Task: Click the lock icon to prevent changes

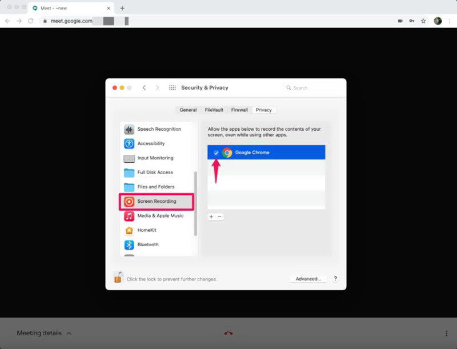Action: point(118,278)
